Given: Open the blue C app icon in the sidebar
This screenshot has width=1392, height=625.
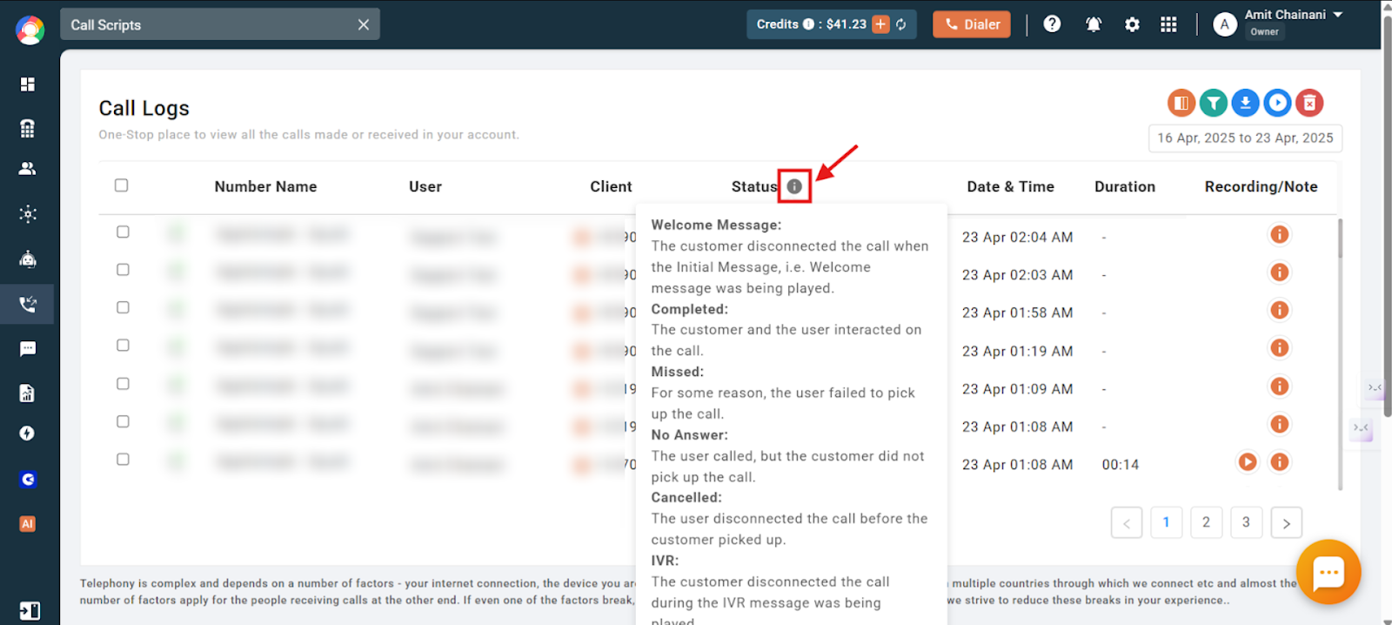Looking at the screenshot, I should point(28,479).
